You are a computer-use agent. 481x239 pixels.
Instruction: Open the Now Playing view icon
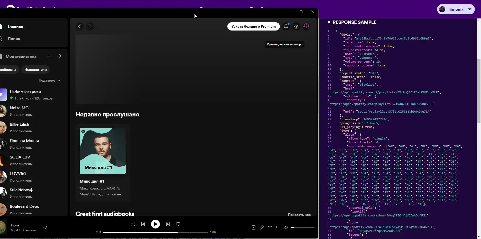tap(254, 227)
